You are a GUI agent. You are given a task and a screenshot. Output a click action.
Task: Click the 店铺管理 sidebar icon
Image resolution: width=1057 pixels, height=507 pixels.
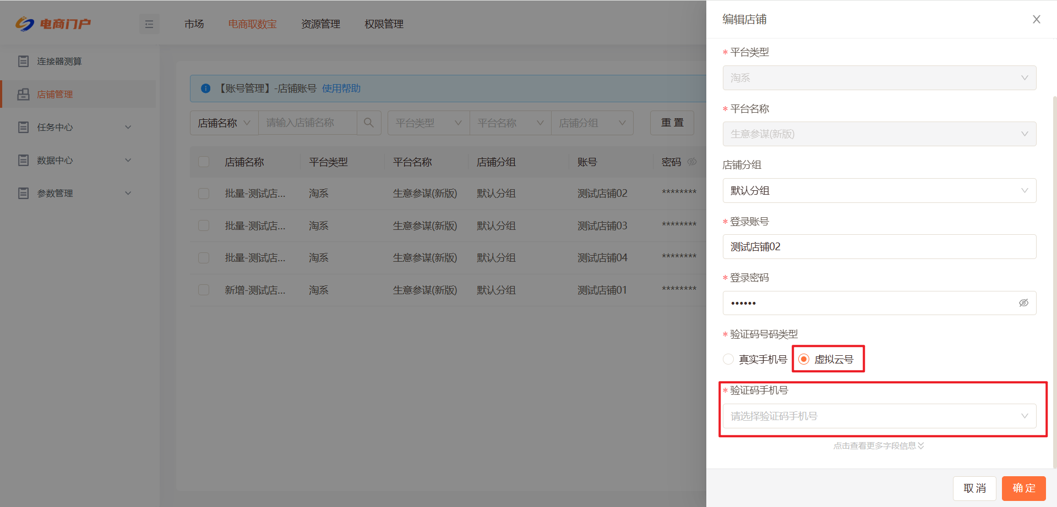pos(23,94)
